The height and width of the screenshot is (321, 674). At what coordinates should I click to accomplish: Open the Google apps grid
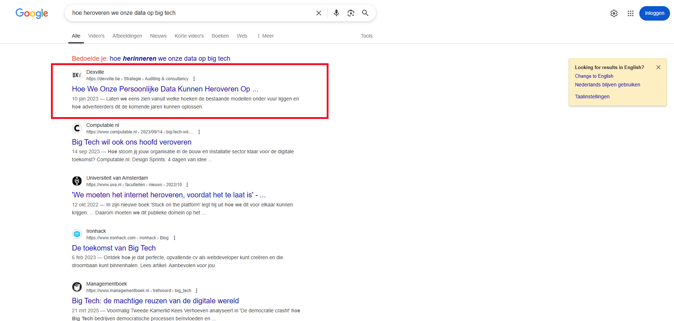click(x=631, y=13)
